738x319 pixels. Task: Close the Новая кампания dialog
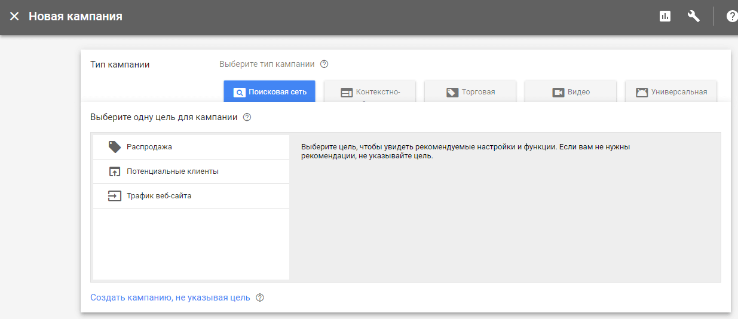pyautogui.click(x=14, y=17)
